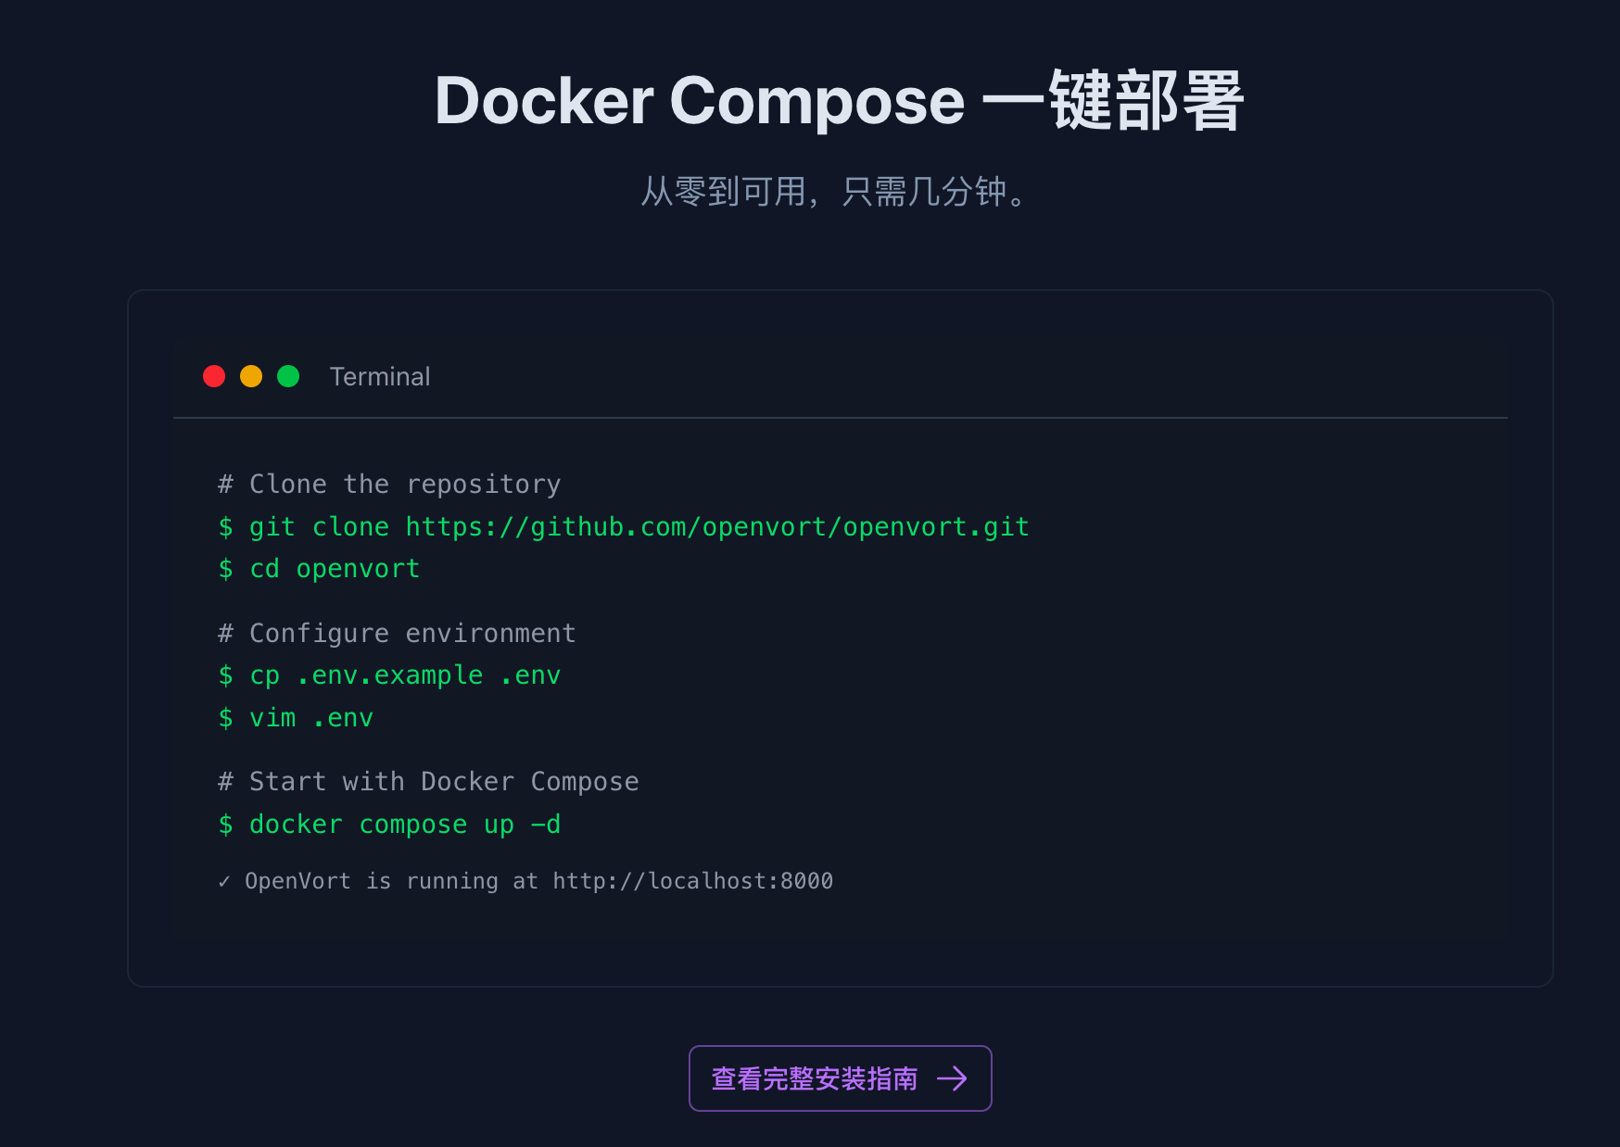The height and width of the screenshot is (1147, 1620).
Task: Click the 'vim .env' command line
Action: (x=296, y=718)
